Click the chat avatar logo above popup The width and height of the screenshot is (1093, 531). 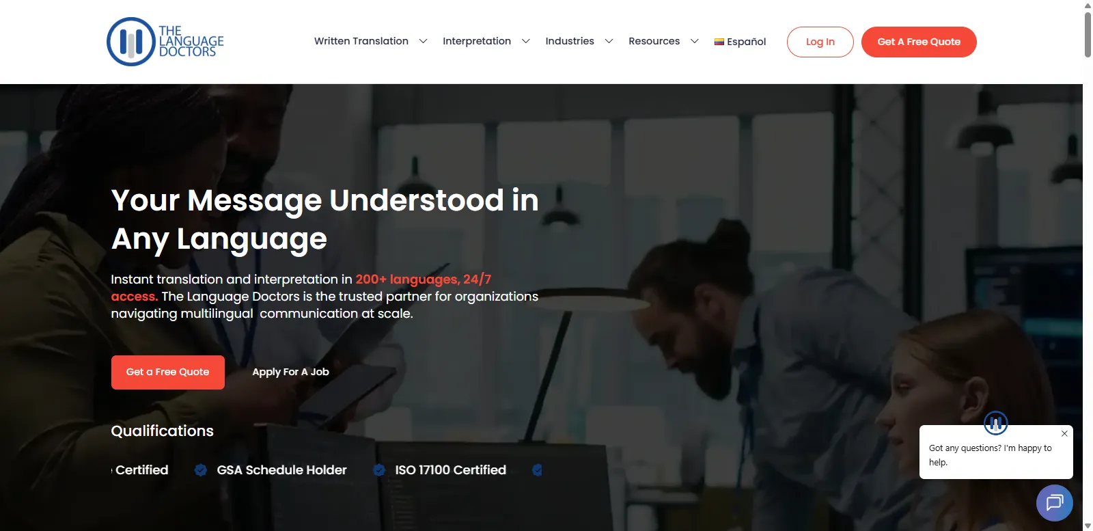click(x=995, y=422)
